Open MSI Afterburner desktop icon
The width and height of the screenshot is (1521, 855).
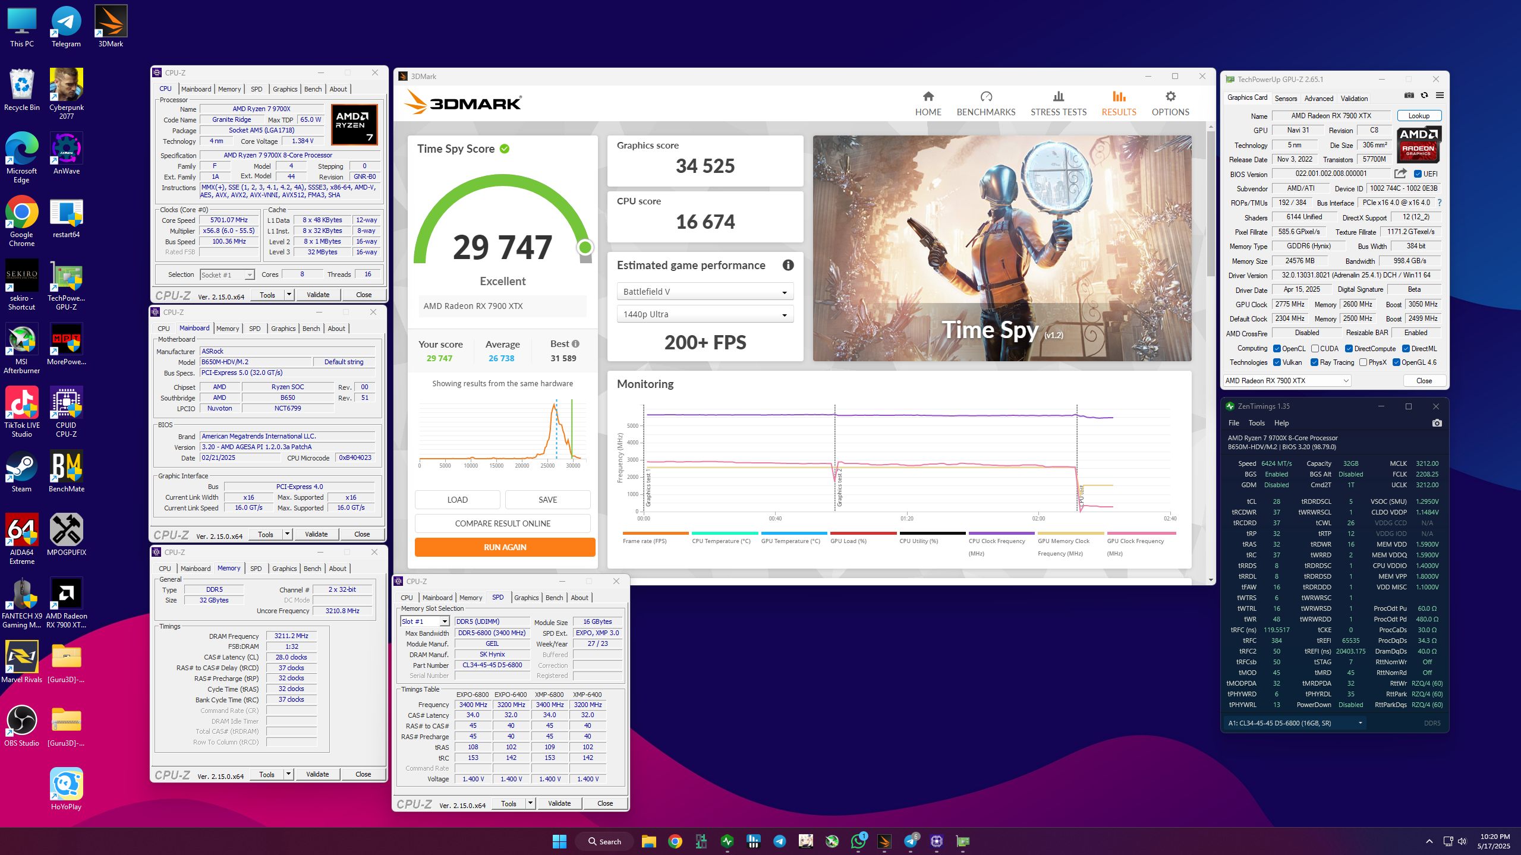click(x=21, y=348)
